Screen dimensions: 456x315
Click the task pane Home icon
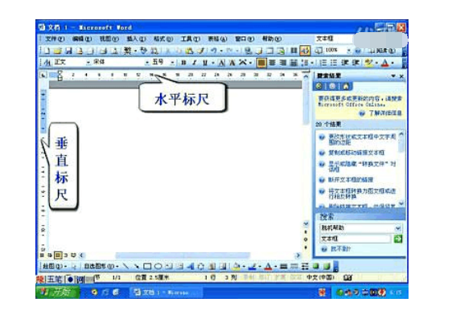point(346,86)
